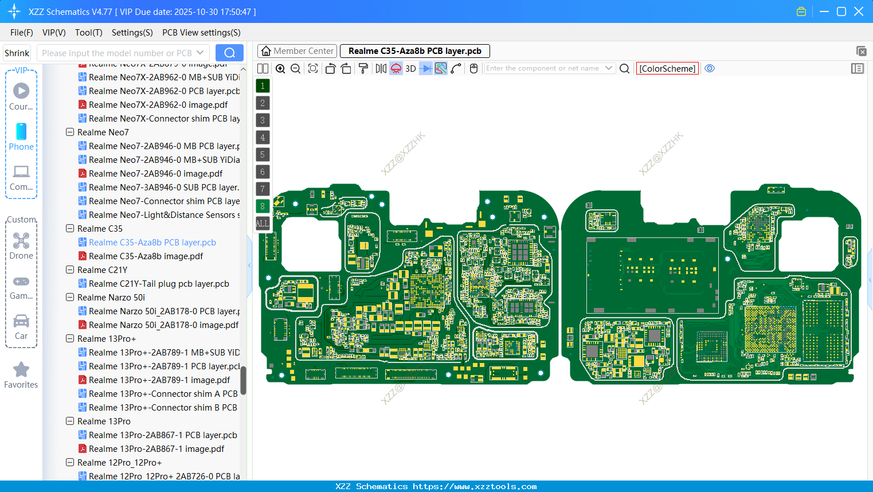The width and height of the screenshot is (873, 492).
Task: Open the Favorites section
Action: click(21, 376)
